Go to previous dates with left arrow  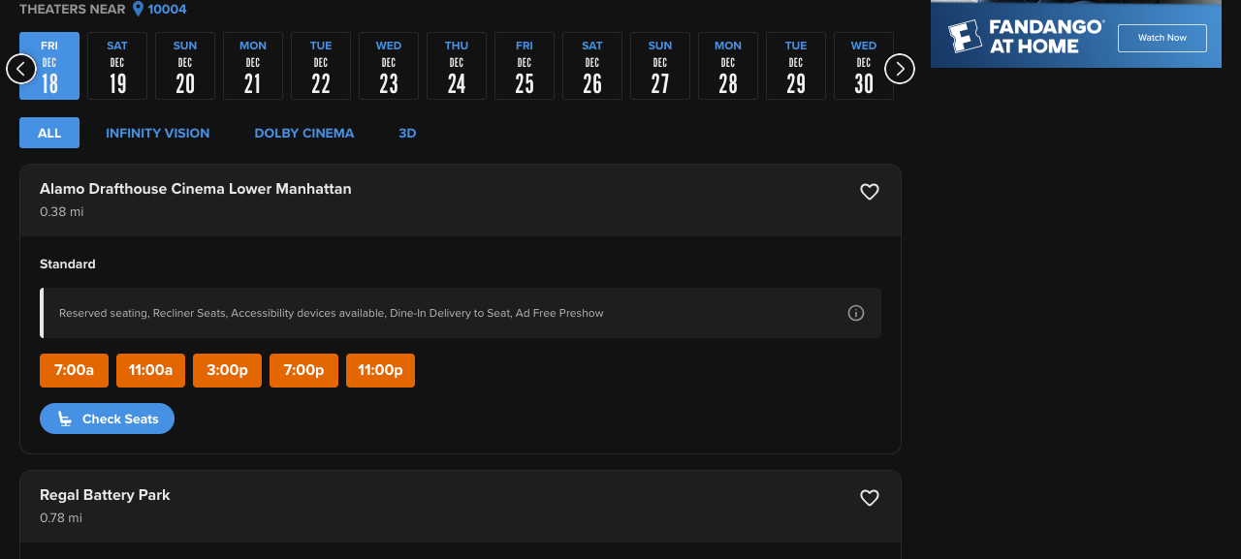tap(21, 69)
